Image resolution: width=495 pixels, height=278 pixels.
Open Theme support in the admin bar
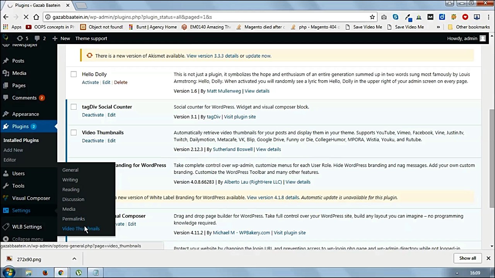[91, 38]
